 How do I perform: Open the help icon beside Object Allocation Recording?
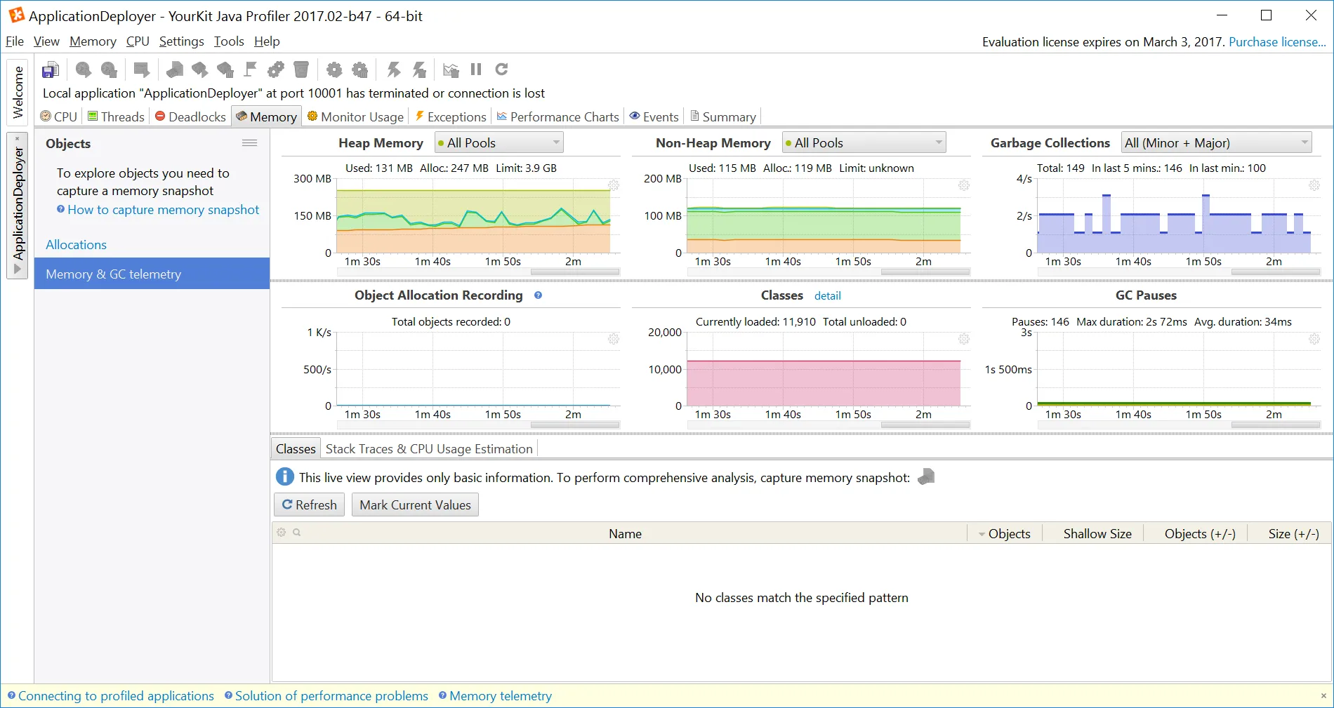tap(538, 295)
